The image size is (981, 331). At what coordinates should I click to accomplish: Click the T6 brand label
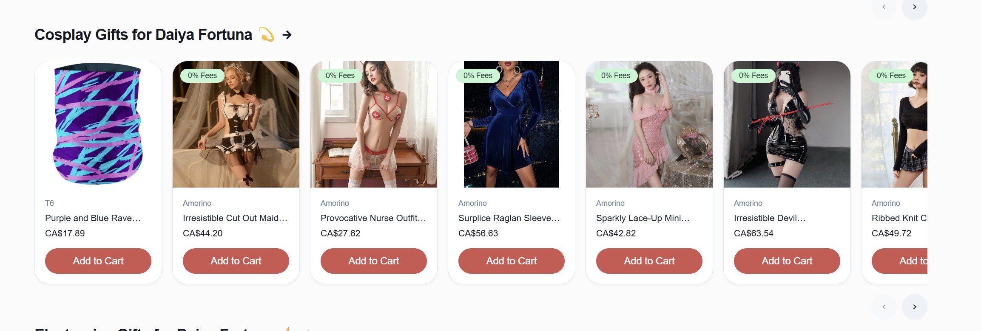(x=49, y=203)
